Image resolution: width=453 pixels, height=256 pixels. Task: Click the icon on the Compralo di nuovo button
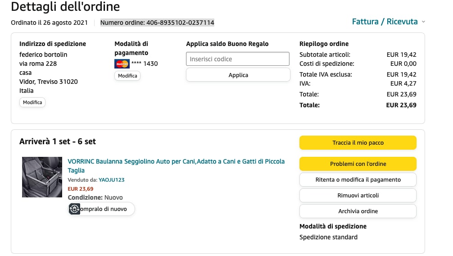[x=75, y=209]
